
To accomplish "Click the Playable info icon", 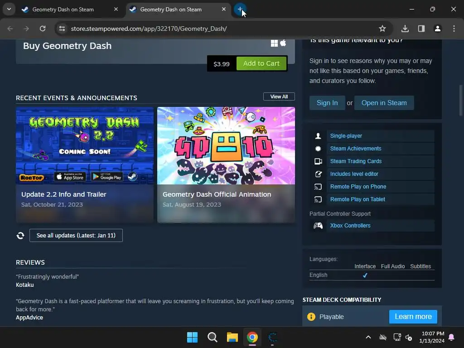I will [x=311, y=317].
